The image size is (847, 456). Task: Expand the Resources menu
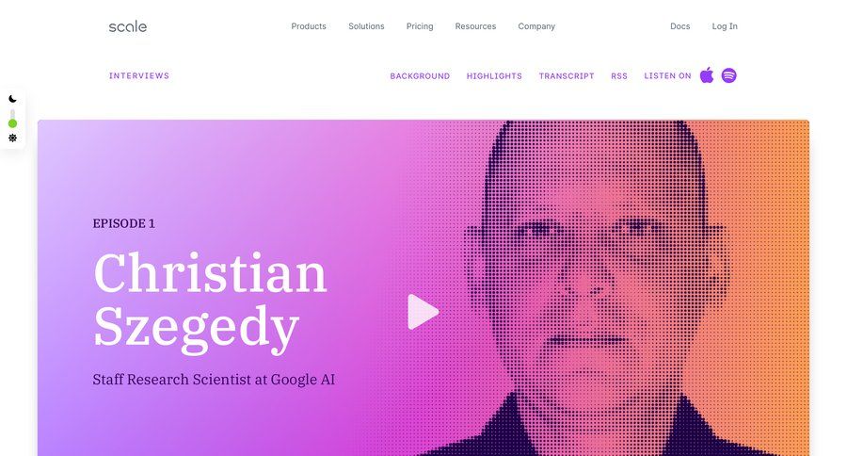[475, 26]
